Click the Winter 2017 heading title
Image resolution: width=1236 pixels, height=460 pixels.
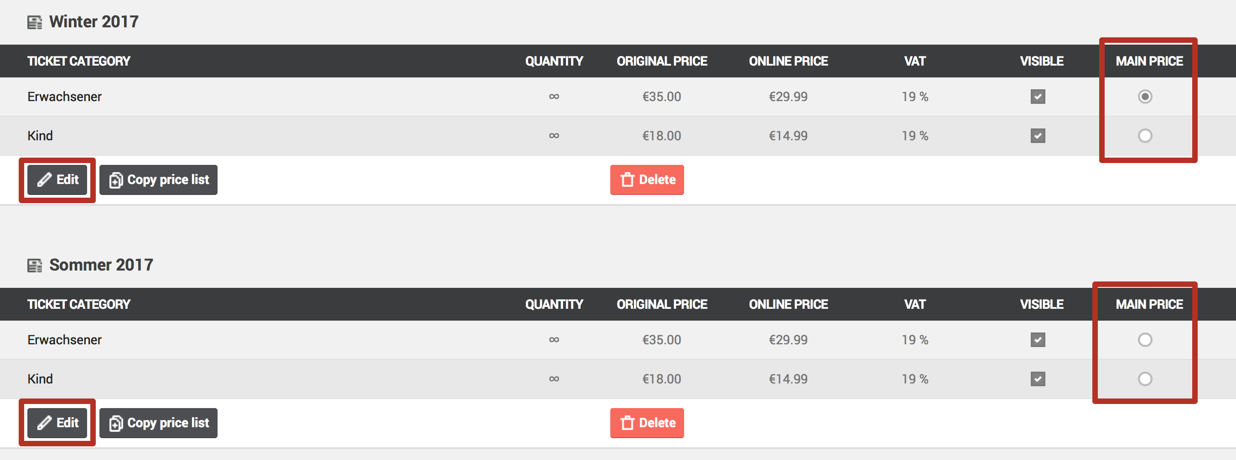click(x=93, y=22)
